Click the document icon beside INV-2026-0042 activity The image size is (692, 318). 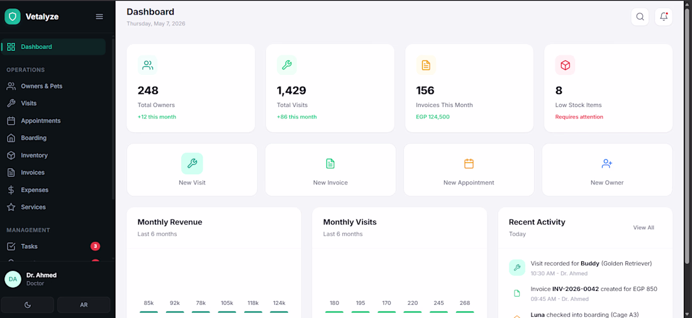tap(516, 293)
